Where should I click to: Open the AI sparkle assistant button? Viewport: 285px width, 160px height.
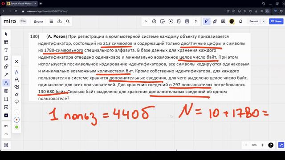tap(281, 145)
